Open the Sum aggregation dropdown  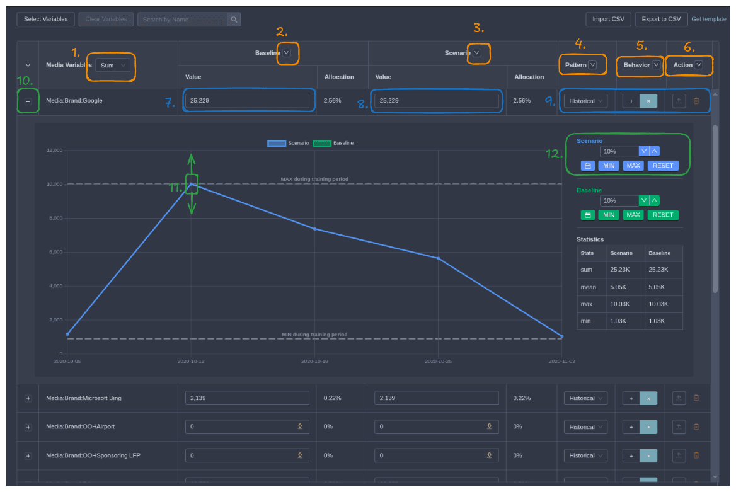pyautogui.click(x=113, y=65)
